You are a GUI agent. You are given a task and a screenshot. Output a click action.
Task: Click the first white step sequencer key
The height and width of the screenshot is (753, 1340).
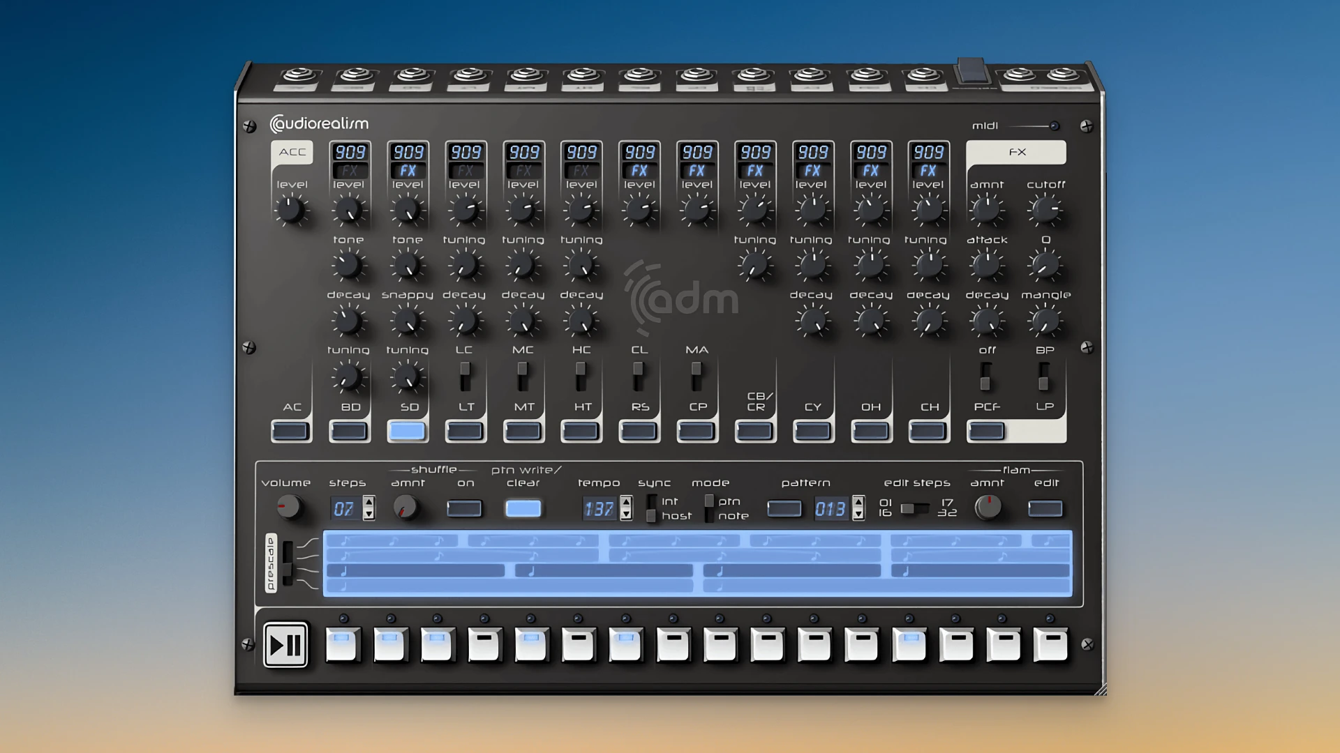[x=342, y=645]
